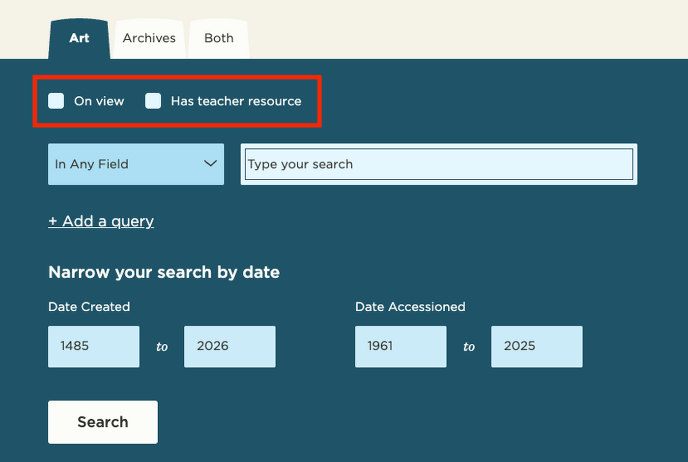Check the Has teacher resource option
This screenshot has height=462, width=688.
click(x=154, y=101)
